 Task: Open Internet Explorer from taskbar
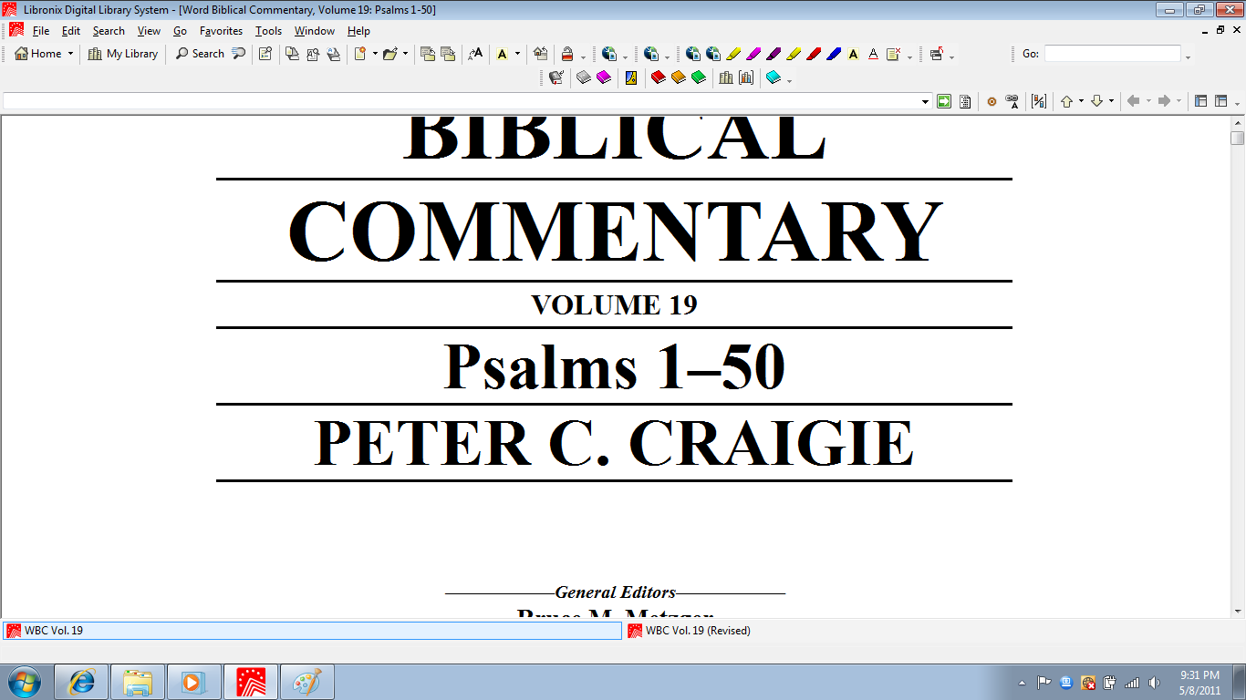click(81, 682)
